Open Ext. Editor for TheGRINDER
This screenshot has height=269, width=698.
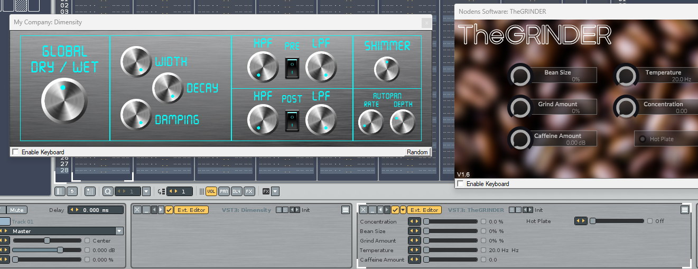pos(424,210)
